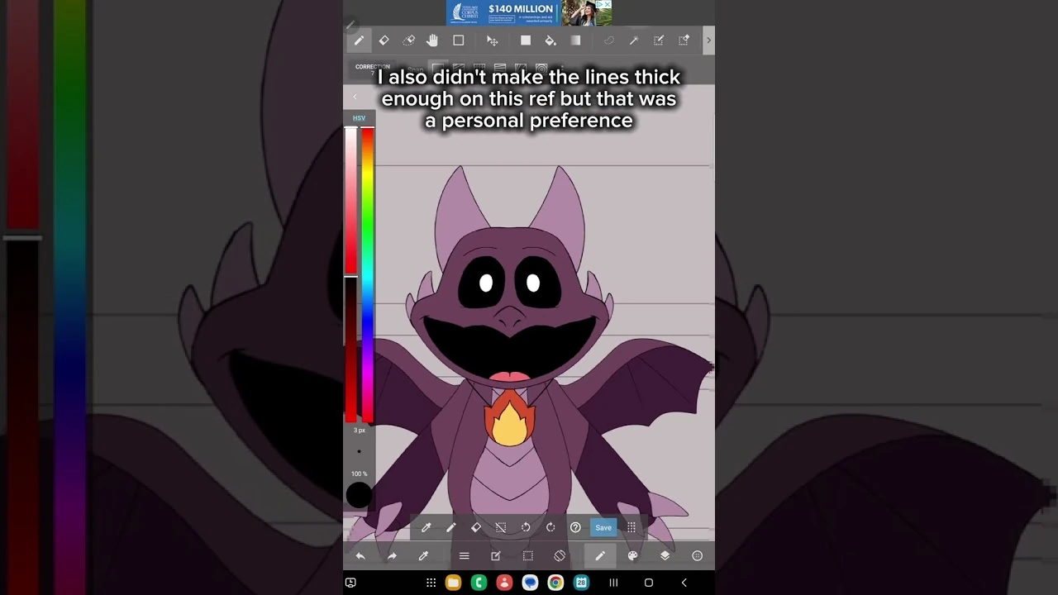The width and height of the screenshot is (1058, 595).
Task: Open the hamburger menu in the bottom bar
Action: tap(464, 556)
